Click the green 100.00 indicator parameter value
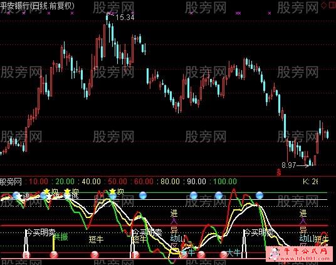This screenshot has width=336, height=265. tap(225, 182)
